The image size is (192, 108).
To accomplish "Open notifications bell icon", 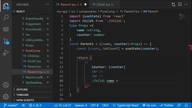I will click(186, 105).
